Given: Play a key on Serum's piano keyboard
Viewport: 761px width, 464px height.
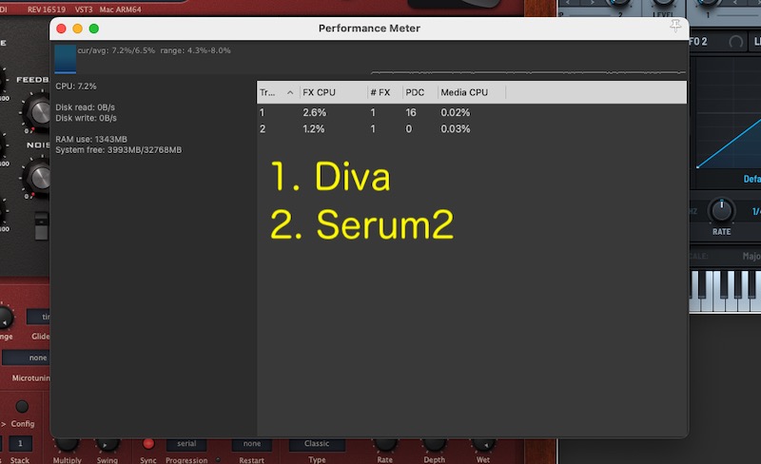Looking at the screenshot, I should pos(726,291).
